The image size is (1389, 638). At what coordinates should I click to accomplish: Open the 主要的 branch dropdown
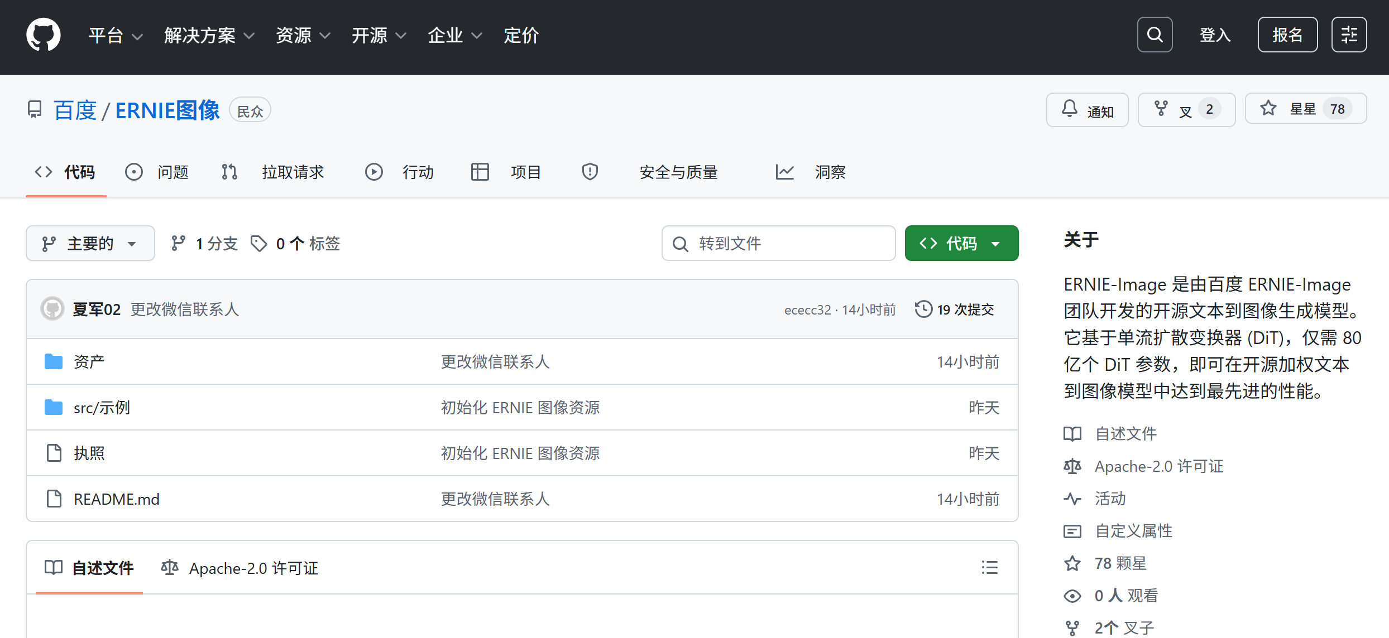click(x=90, y=243)
